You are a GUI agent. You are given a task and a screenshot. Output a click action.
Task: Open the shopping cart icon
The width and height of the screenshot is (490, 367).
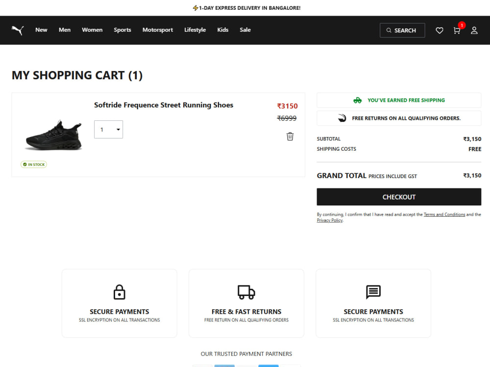[x=457, y=30]
